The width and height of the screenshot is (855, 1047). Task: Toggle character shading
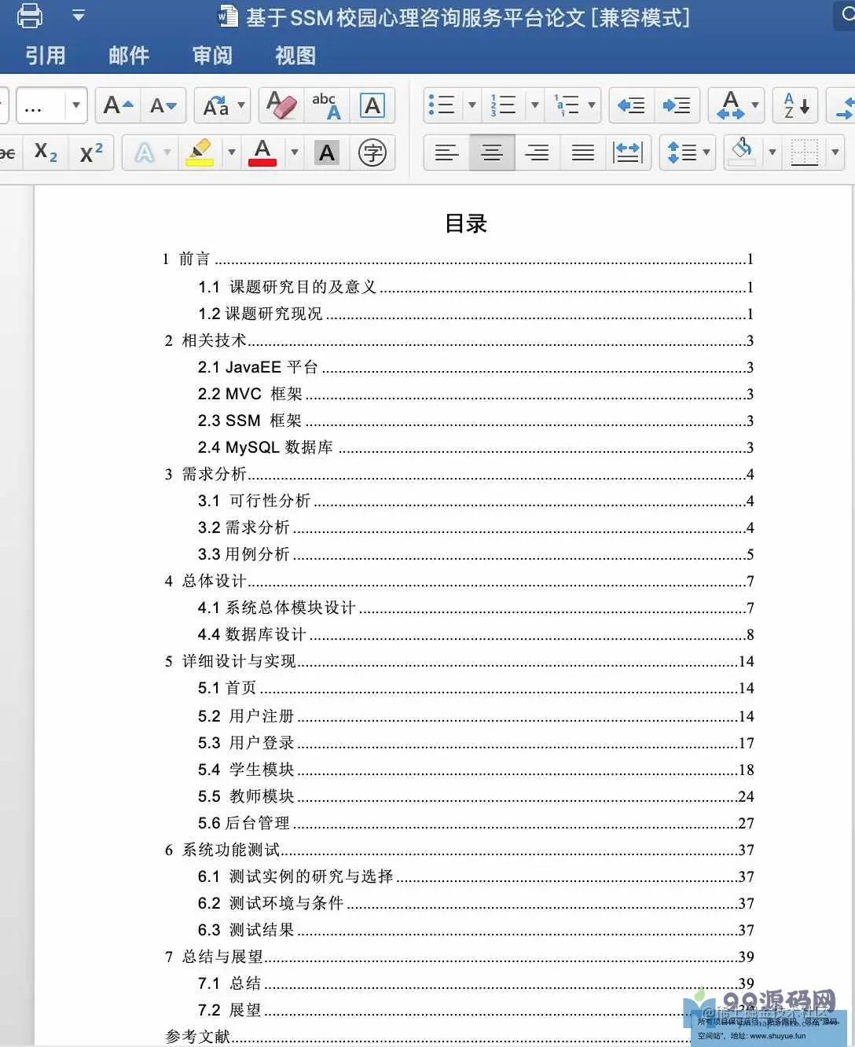coord(327,152)
